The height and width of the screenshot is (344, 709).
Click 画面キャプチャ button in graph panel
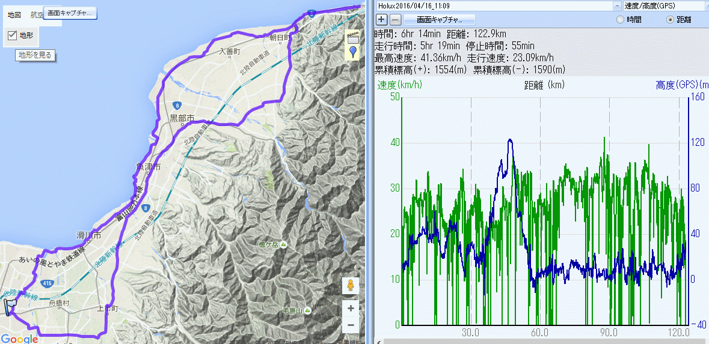(x=440, y=19)
